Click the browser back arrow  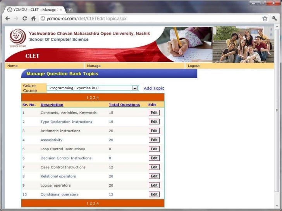(7, 18)
